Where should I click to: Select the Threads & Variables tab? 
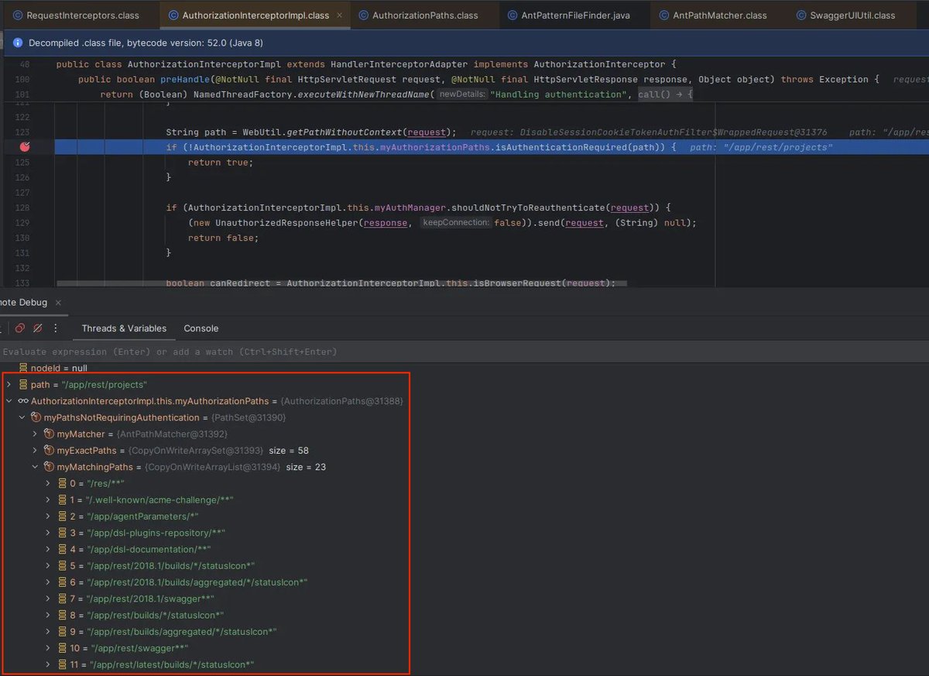pos(124,328)
